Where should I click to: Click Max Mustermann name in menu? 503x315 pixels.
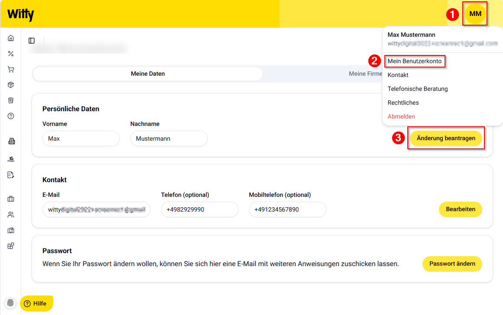click(x=411, y=35)
